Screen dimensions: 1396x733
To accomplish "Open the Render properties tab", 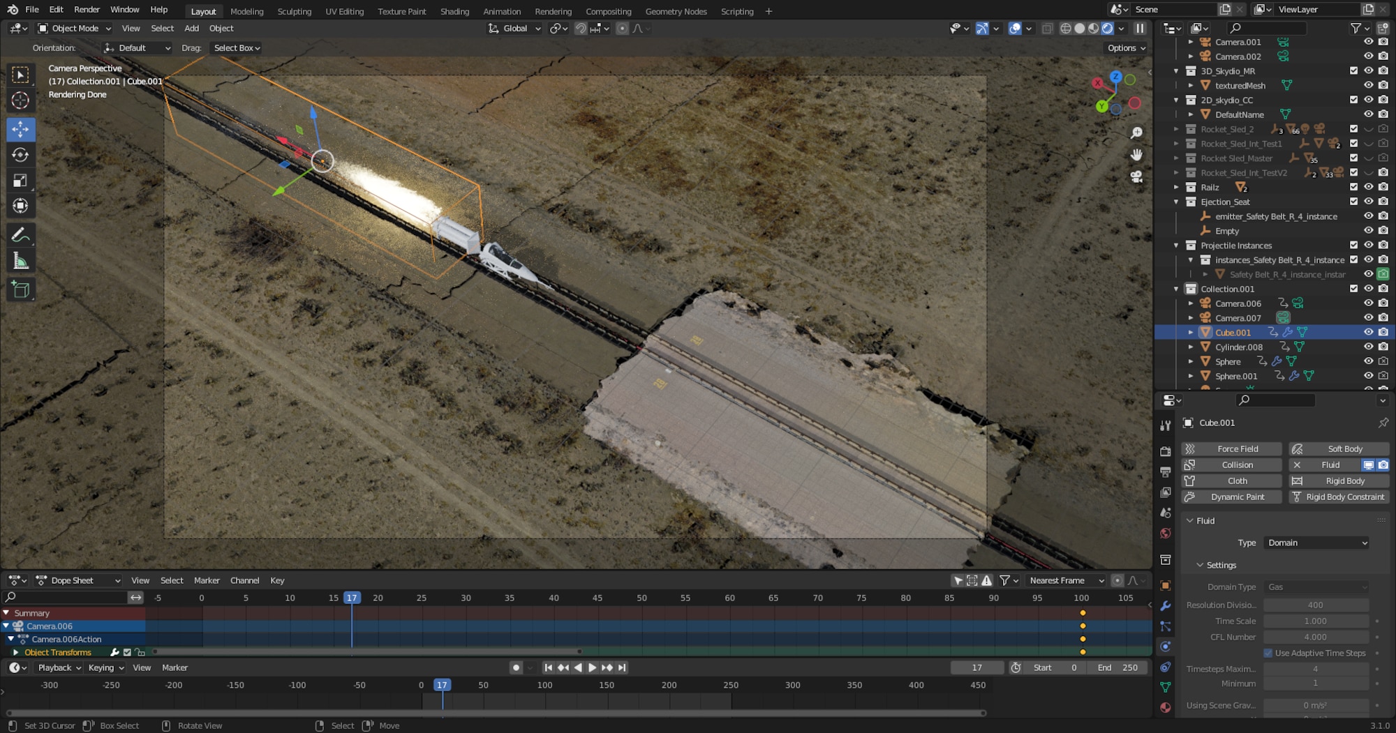I will (1165, 451).
